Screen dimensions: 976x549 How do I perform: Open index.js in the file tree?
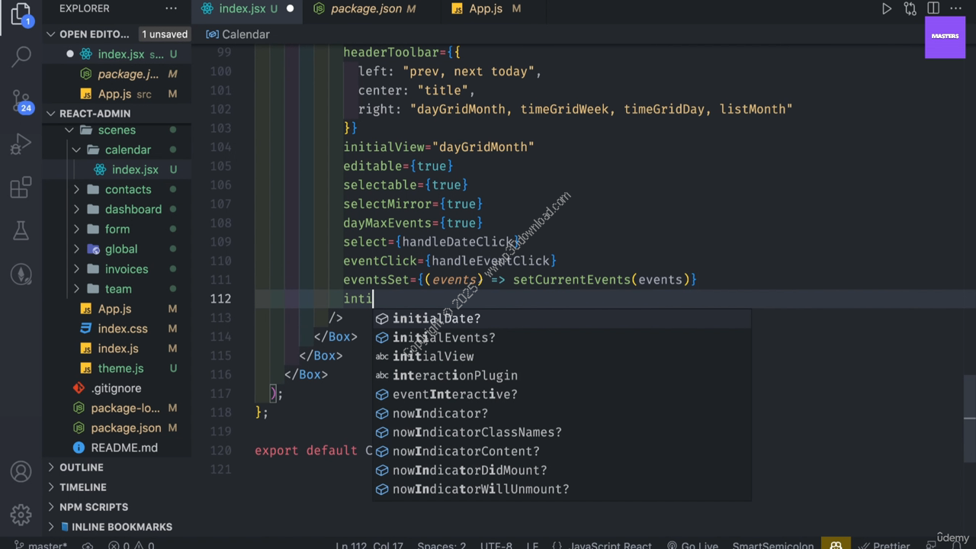(x=116, y=348)
